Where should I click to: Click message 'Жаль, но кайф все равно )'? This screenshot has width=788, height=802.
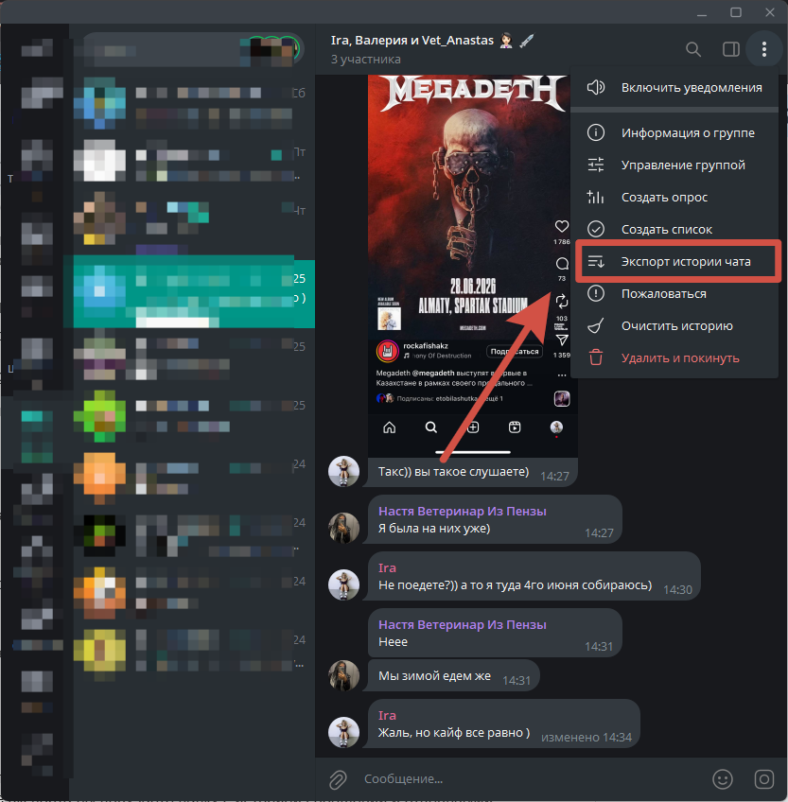pyautogui.click(x=454, y=733)
